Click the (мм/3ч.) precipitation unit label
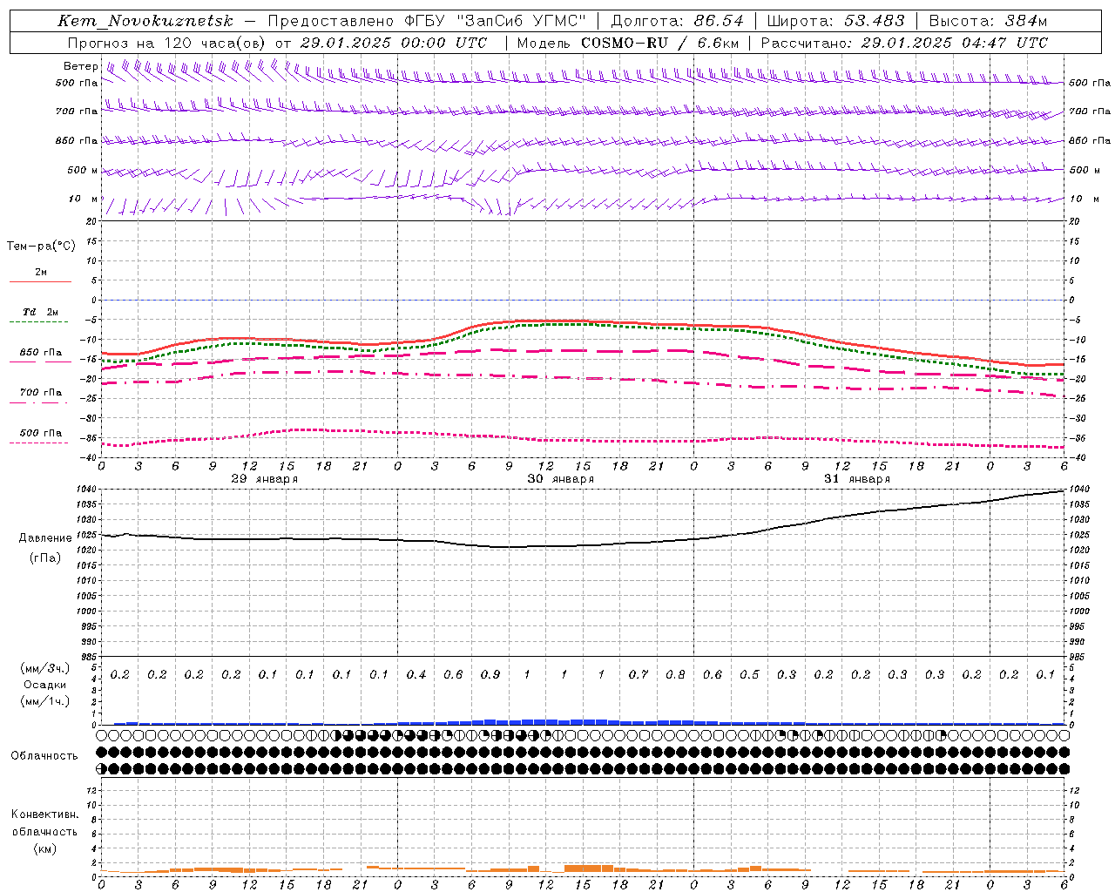 45,668
